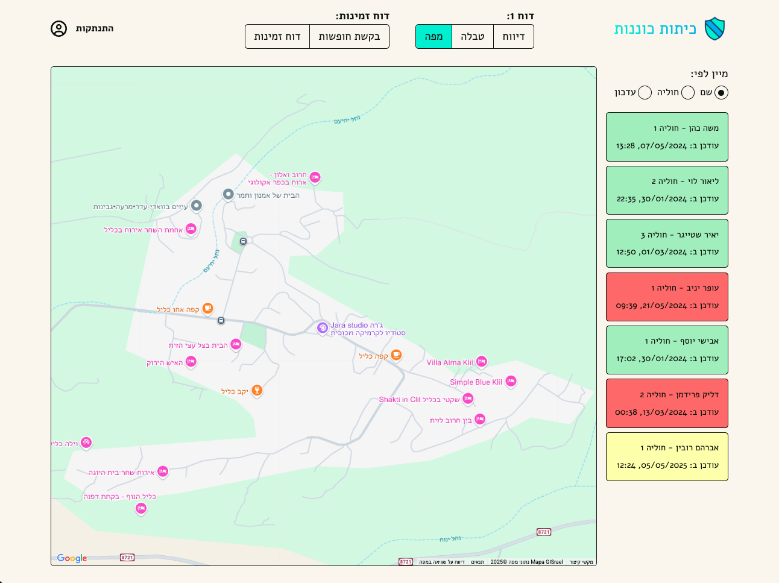779x583 pixels.
Task: Switch to the טבלה tab
Action: (473, 36)
